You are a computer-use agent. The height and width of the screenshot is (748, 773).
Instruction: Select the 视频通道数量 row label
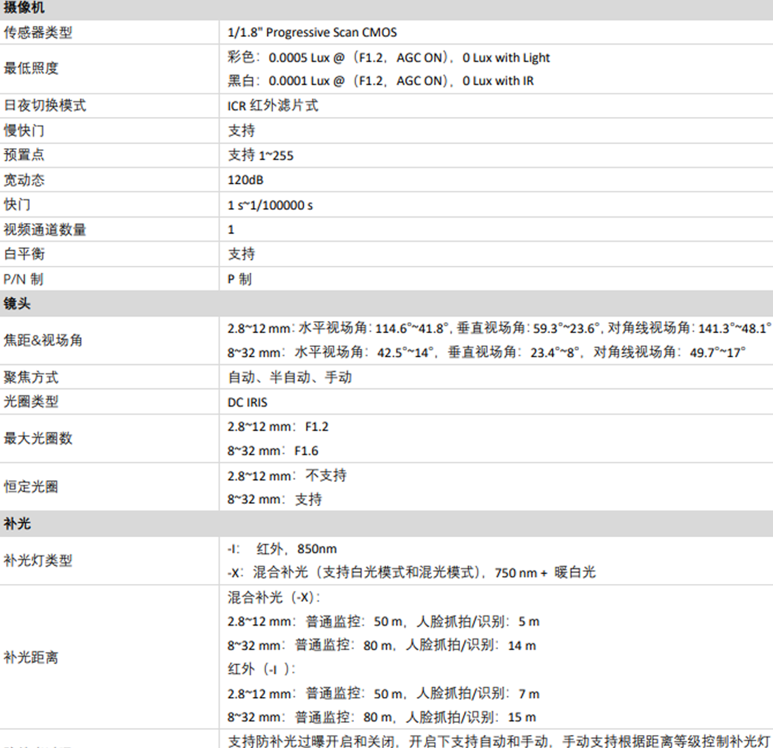45,230
